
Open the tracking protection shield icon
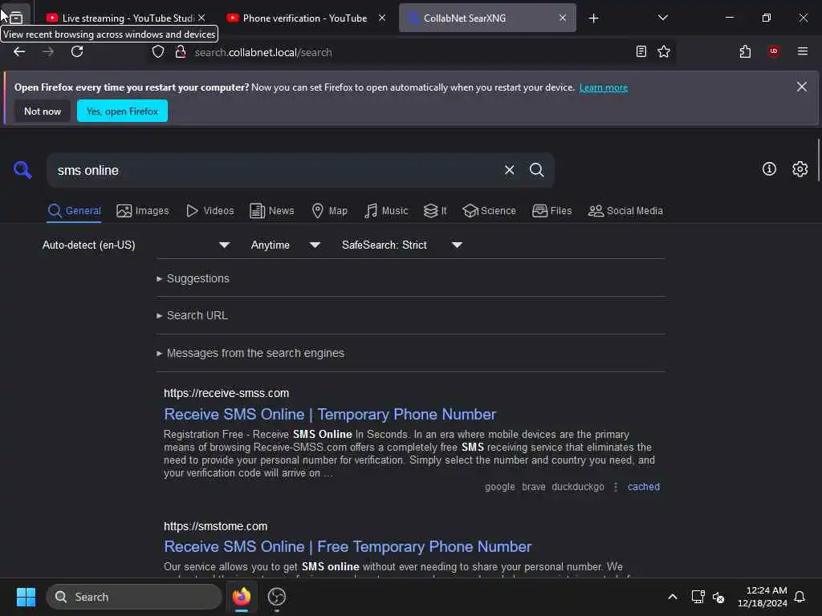158,52
